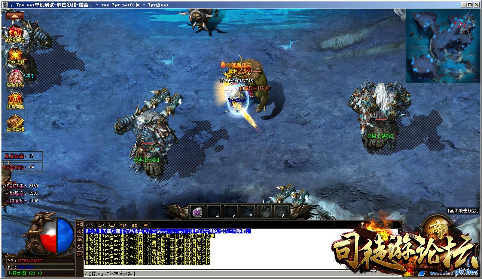Click the window system menu icon in title bar
The width and height of the screenshot is (482, 279).
tap(4, 5)
